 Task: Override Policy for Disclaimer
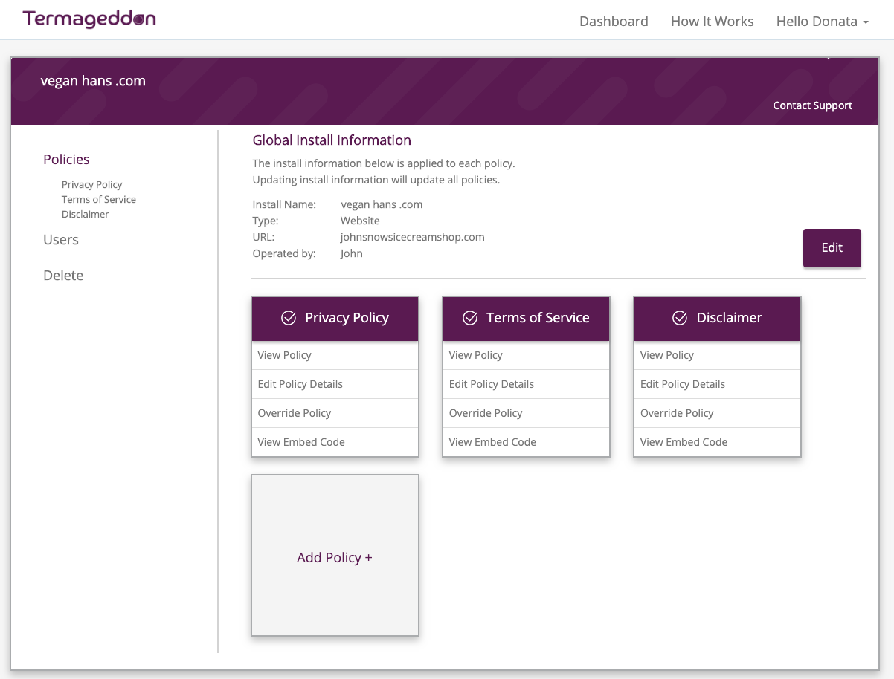coord(718,413)
